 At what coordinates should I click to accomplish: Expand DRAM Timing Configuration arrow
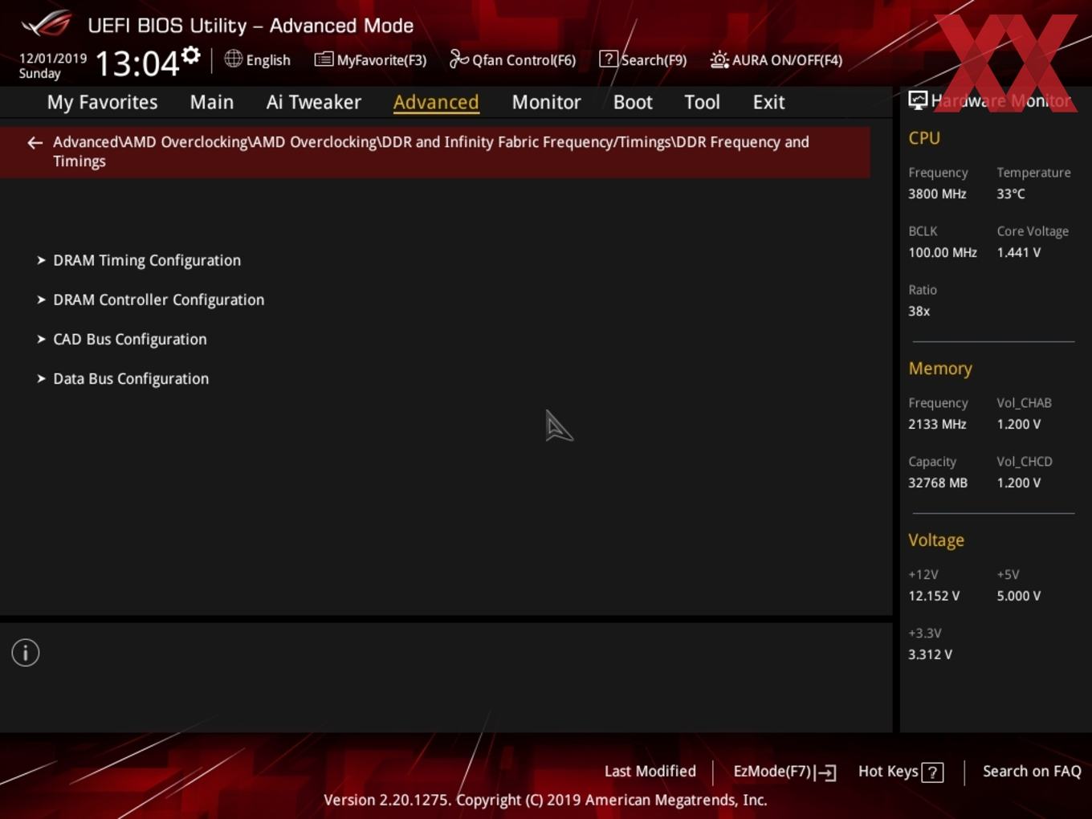coord(41,260)
